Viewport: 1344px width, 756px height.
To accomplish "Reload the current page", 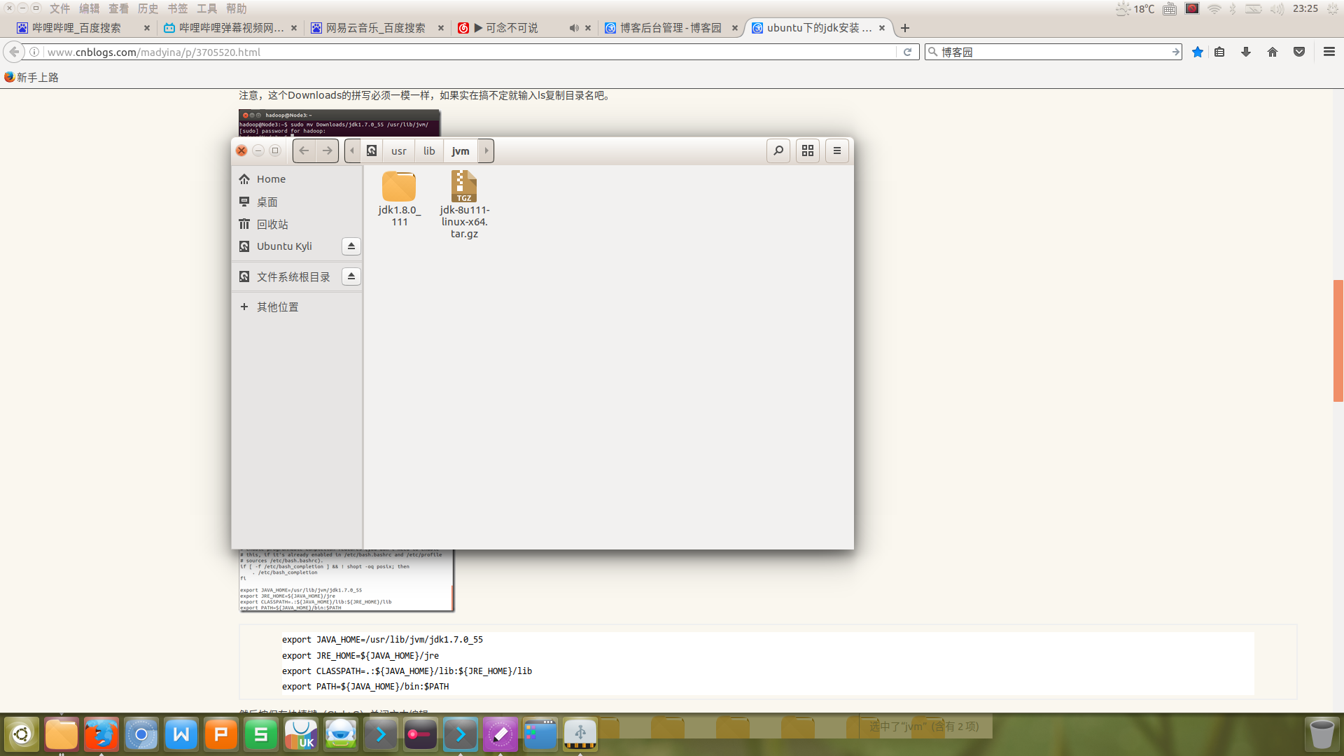I will 907,52.
